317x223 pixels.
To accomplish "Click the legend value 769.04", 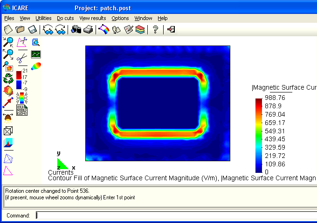I will point(275,114).
